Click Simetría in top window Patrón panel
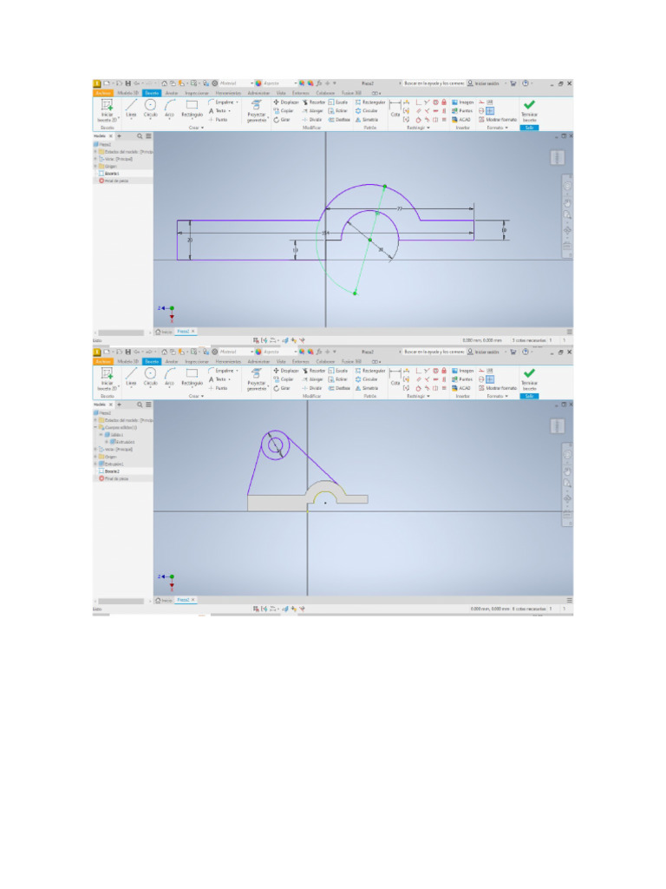The height and width of the screenshot is (889, 666). pos(367,120)
